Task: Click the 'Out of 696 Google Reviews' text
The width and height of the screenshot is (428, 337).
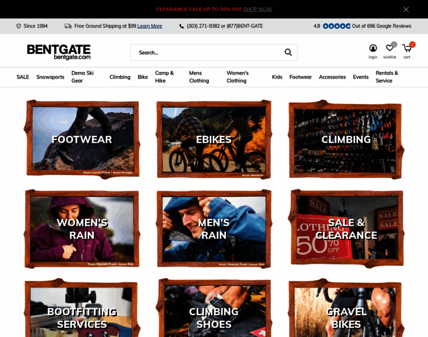Action: click(382, 26)
